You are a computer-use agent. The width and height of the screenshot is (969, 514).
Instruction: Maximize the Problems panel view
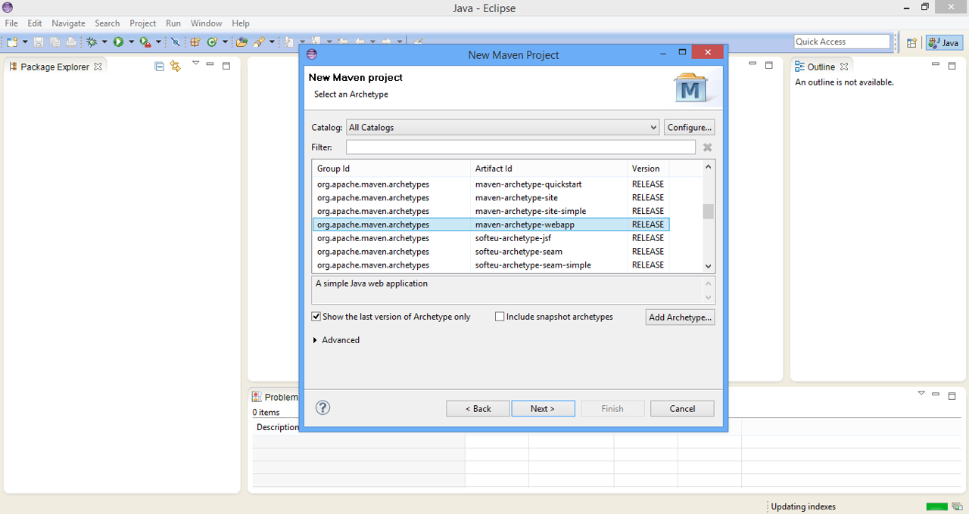coord(952,395)
